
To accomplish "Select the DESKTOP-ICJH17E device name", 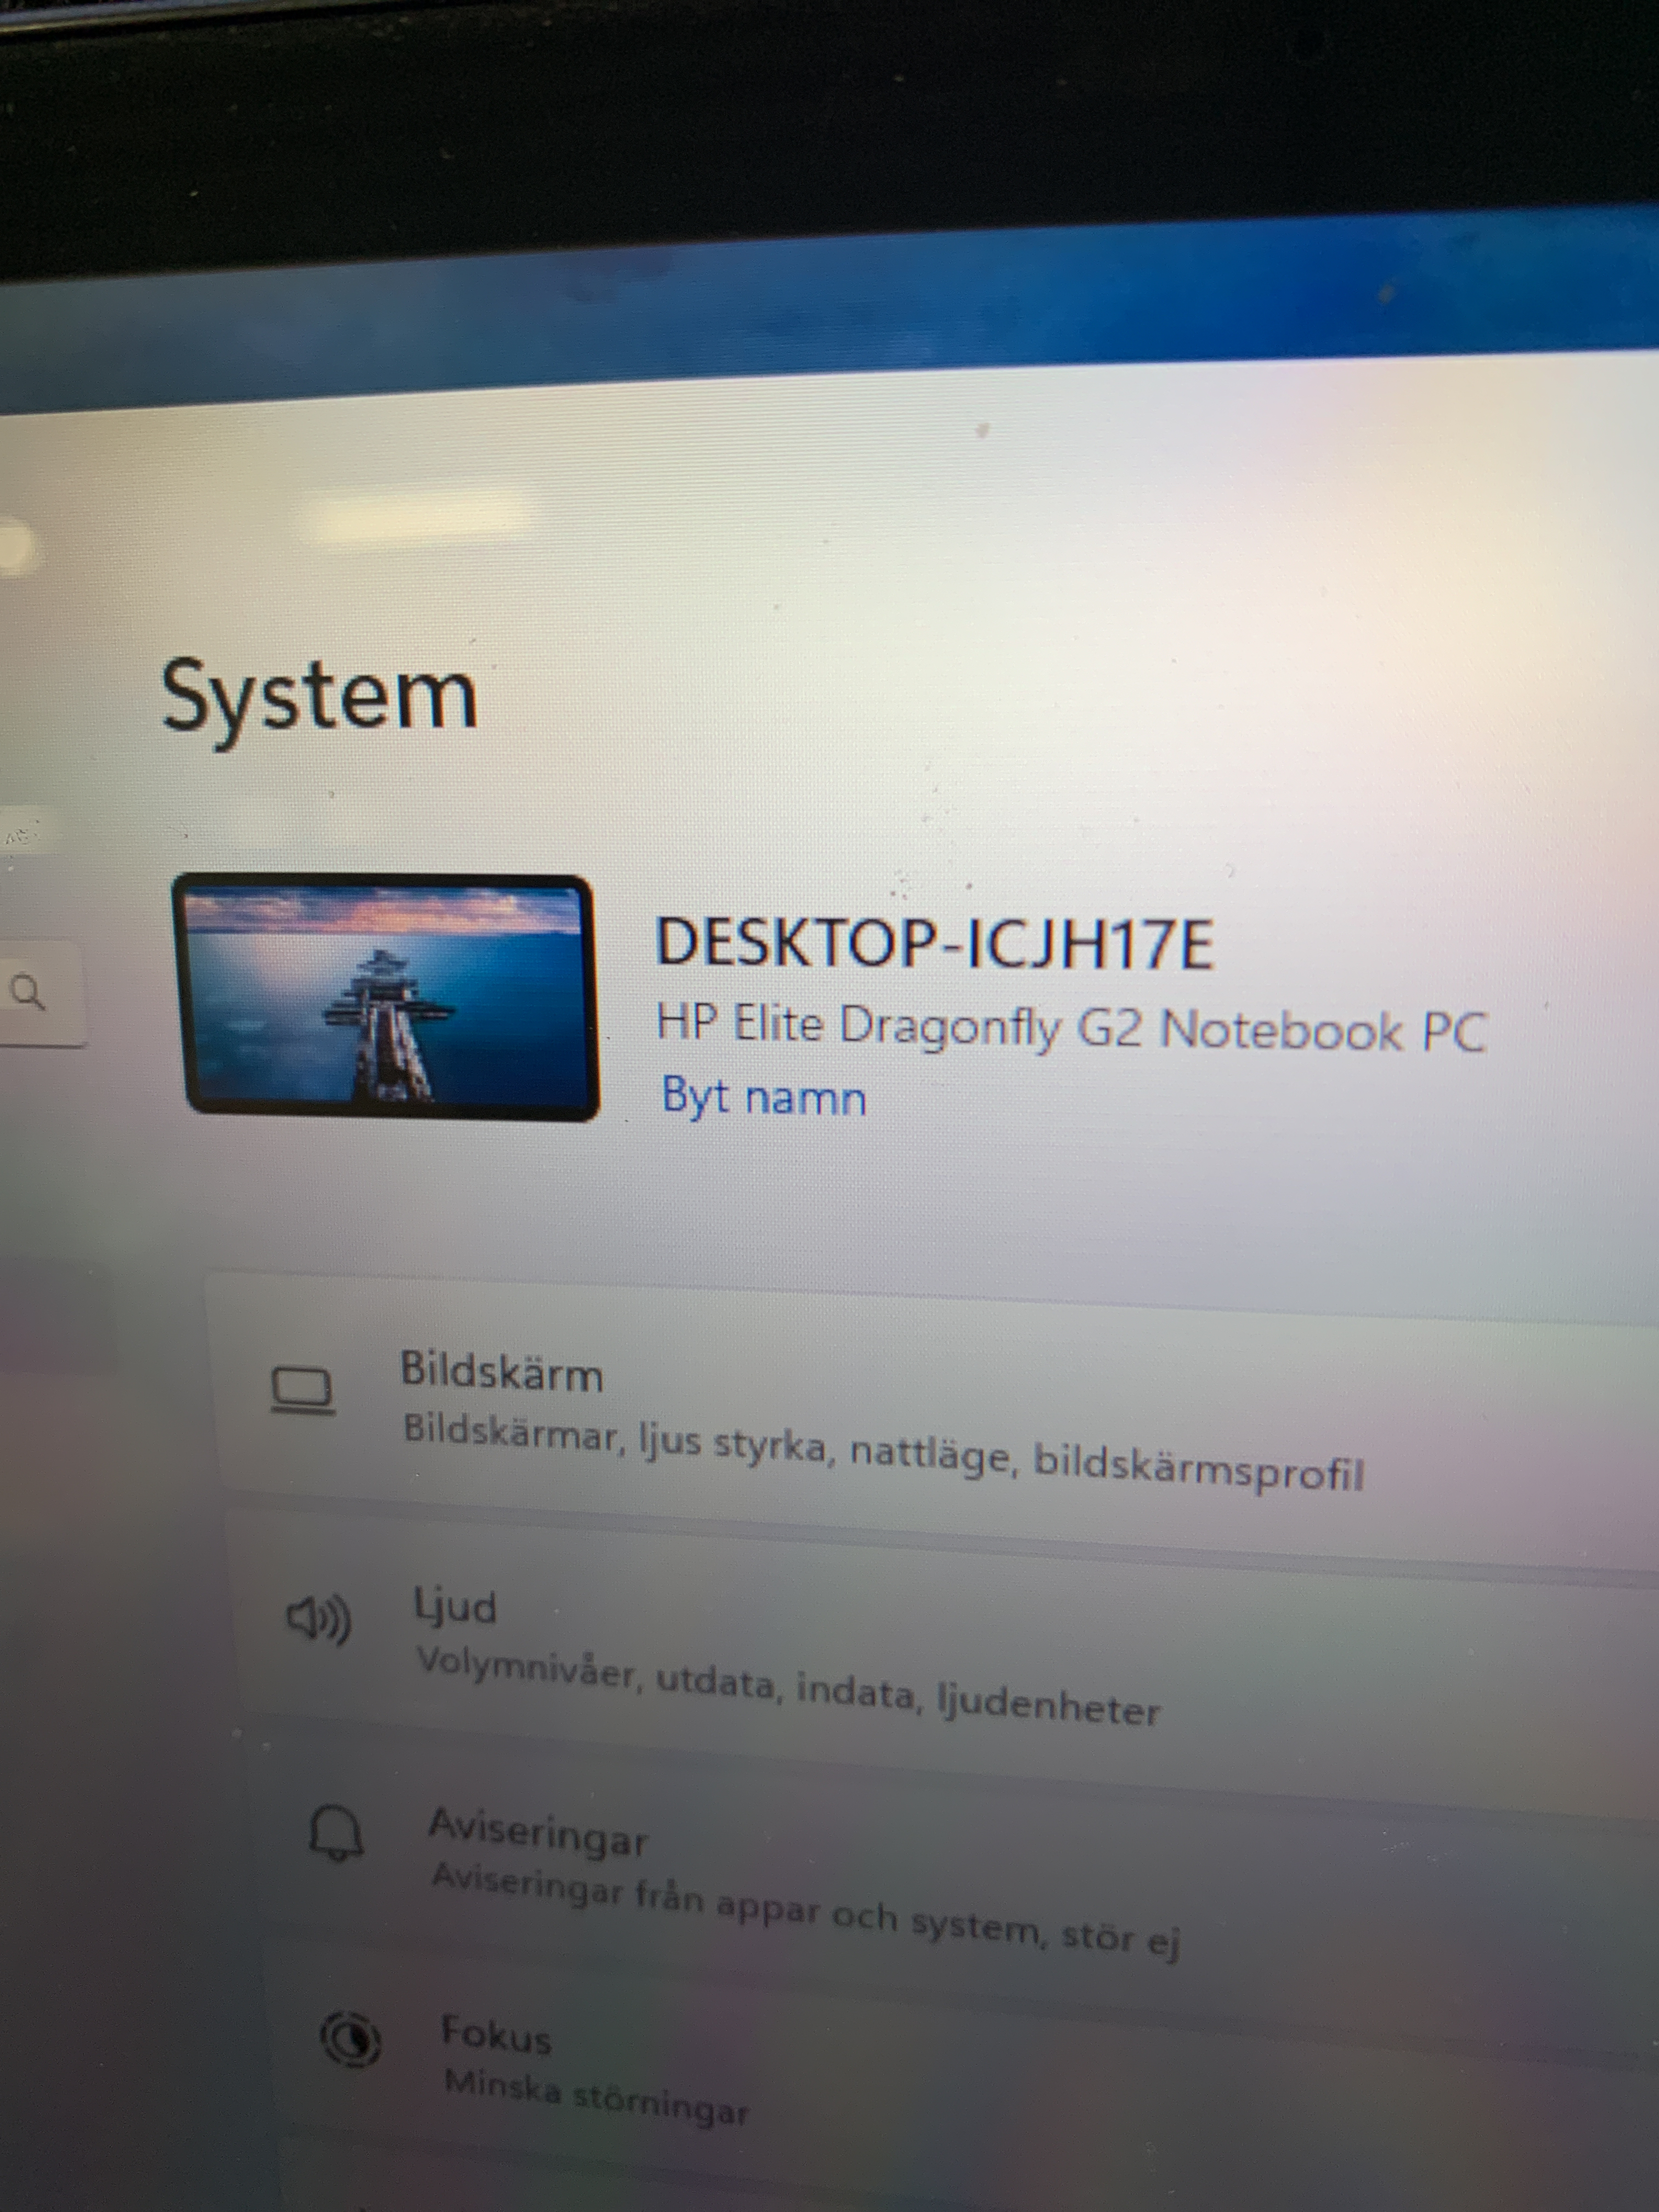I will (934, 942).
